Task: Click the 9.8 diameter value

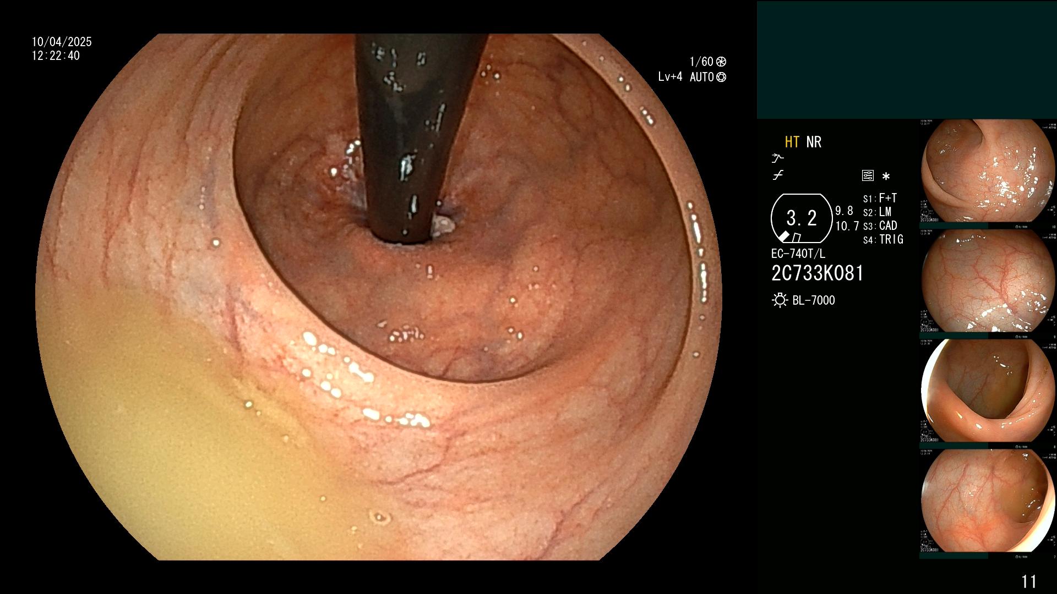Action: [x=844, y=211]
